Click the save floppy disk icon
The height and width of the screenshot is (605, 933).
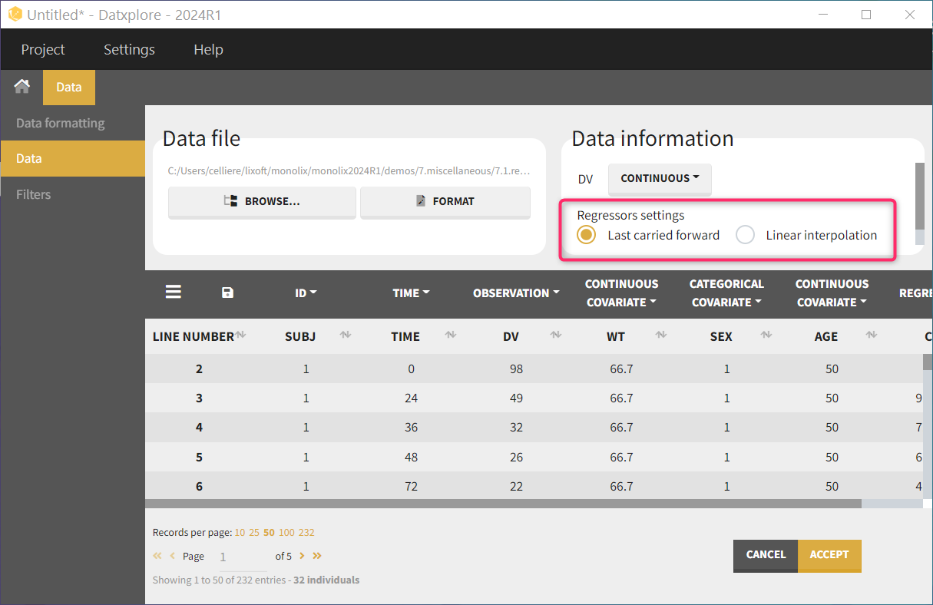click(x=227, y=293)
